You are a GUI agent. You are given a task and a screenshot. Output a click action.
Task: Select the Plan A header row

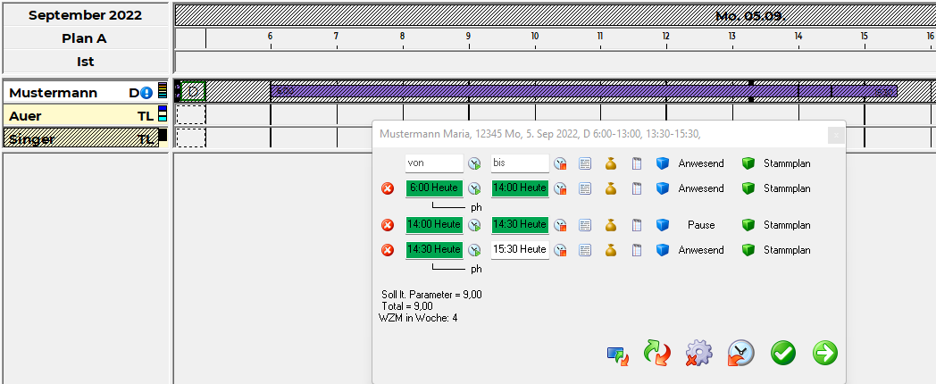[x=85, y=38]
